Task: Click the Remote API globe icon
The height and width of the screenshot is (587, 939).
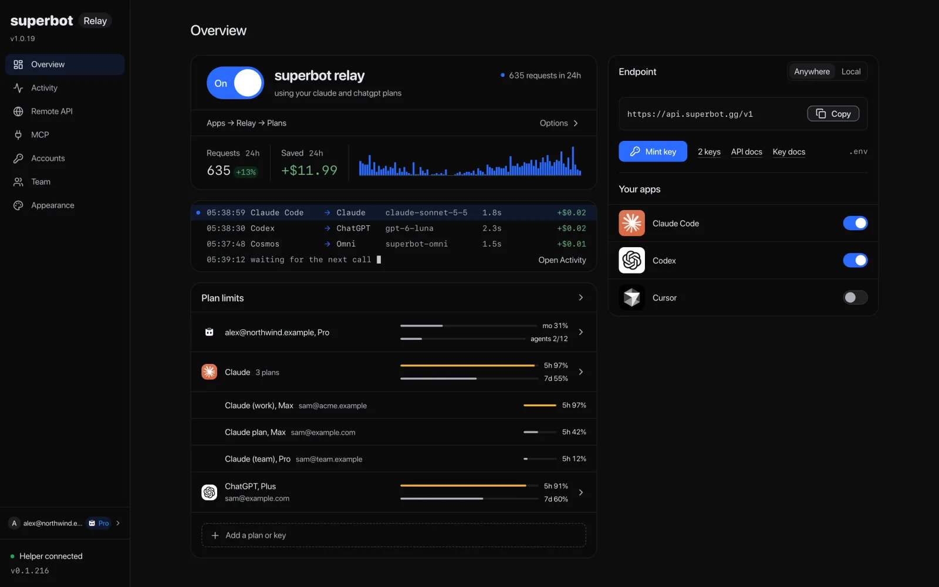Action: click(18, 112)
